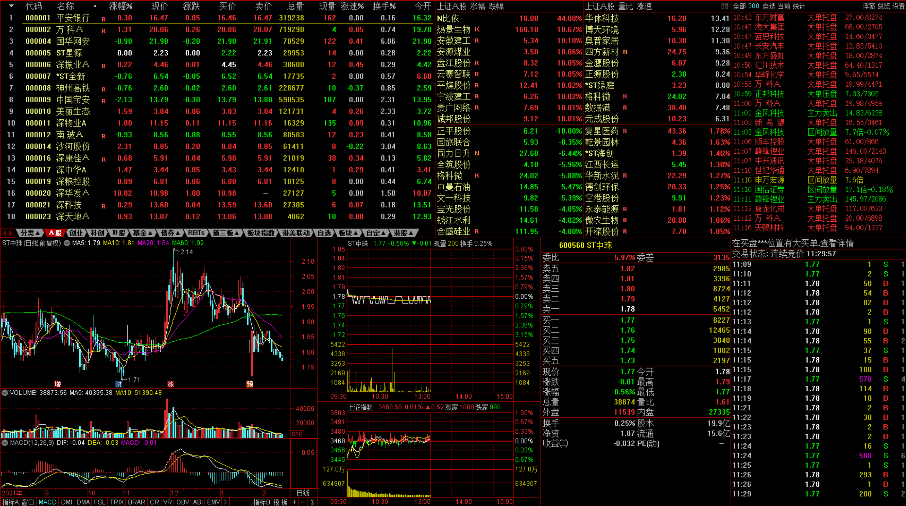This screenshot has width=906, height=506.
Task: Click the tab bar right scroll arrow
Action: tap(11, 233)
